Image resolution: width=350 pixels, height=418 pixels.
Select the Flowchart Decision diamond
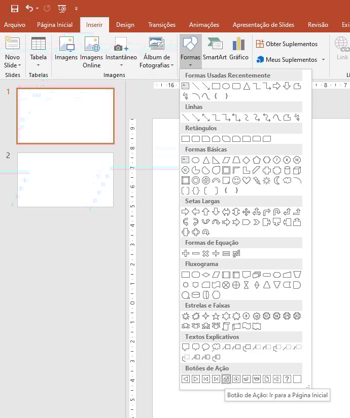[206, 275]
